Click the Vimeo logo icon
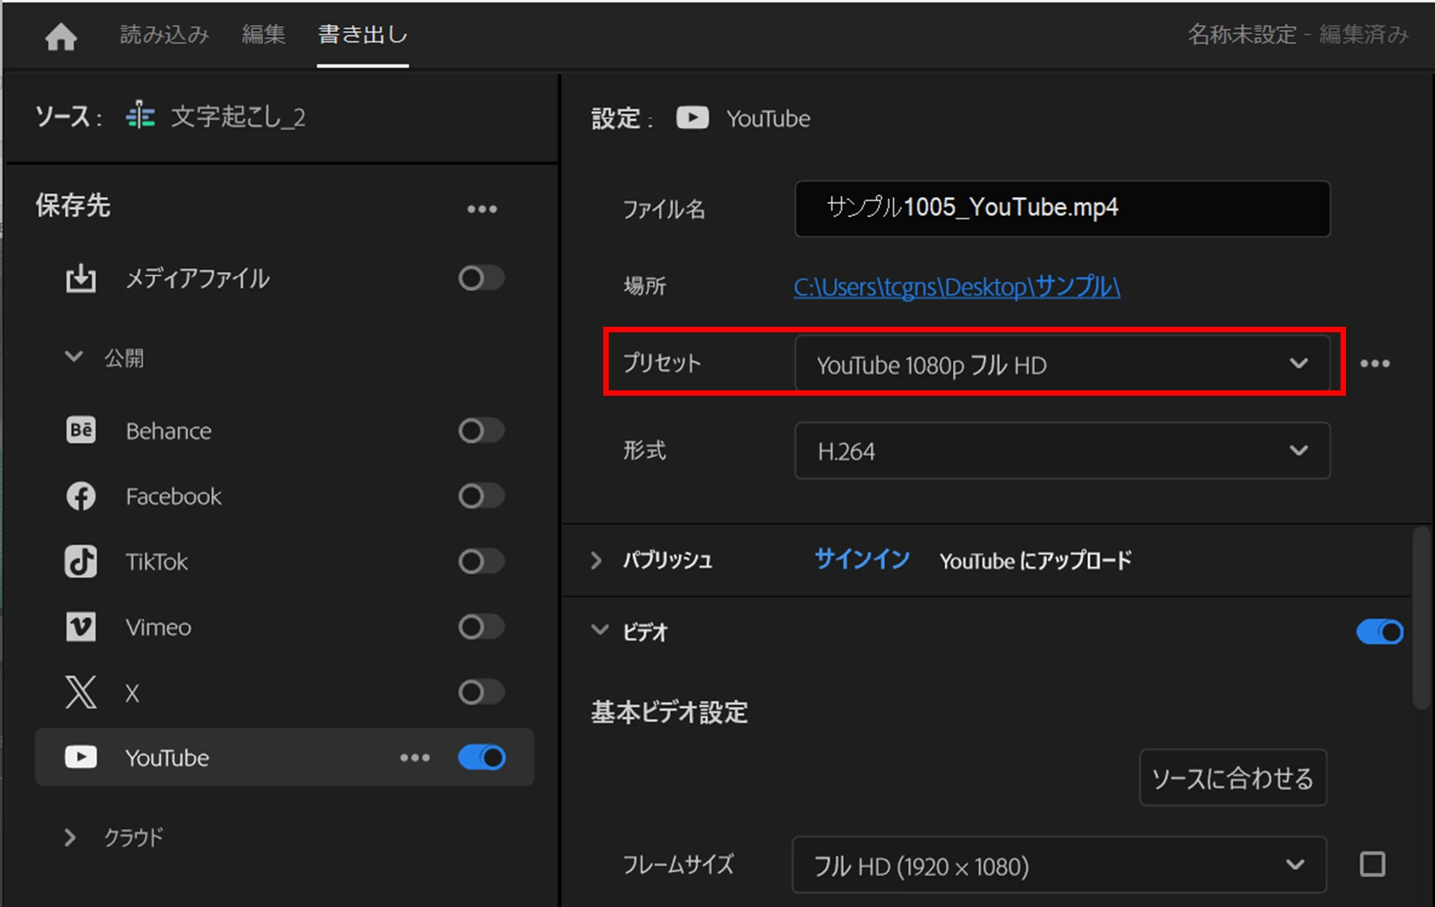 (81, 627)
